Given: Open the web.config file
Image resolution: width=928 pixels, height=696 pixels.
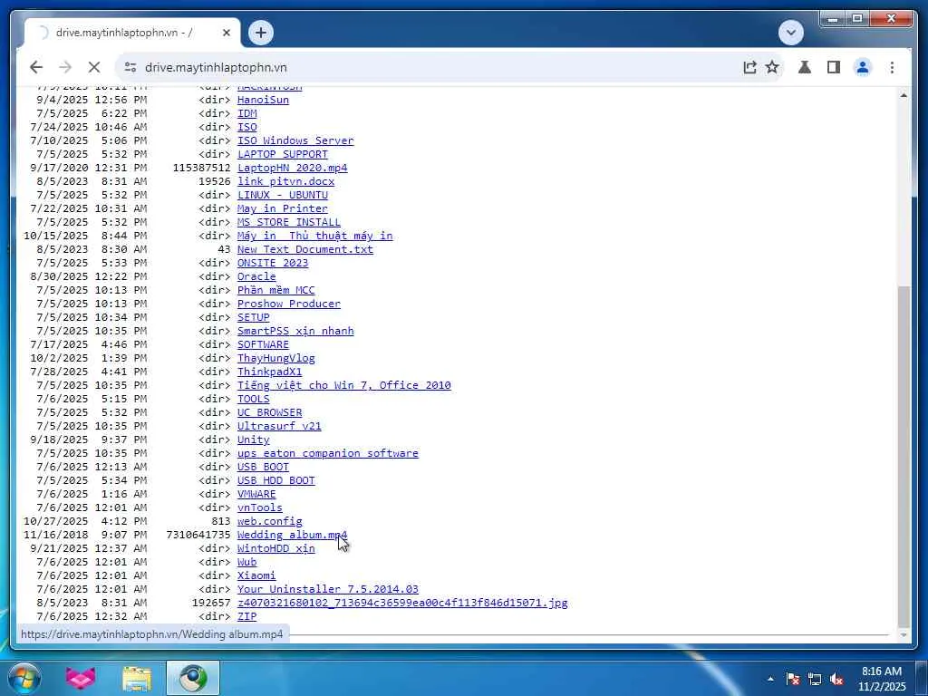Looking at the screenshot, I should click(269, 521).
